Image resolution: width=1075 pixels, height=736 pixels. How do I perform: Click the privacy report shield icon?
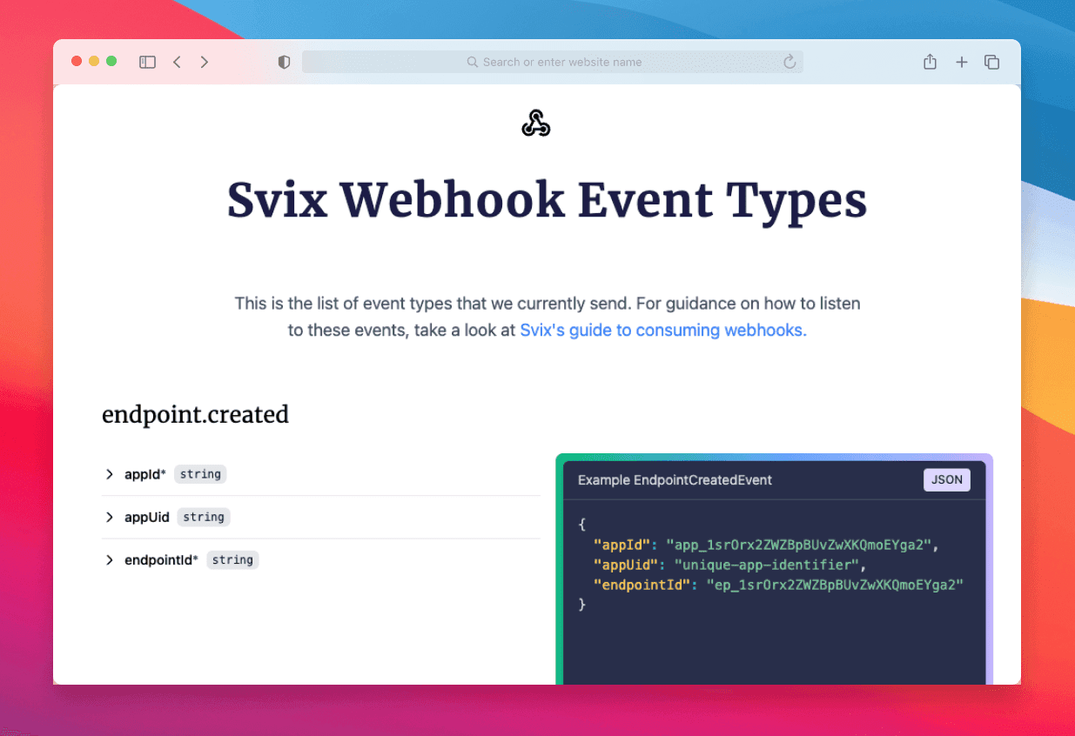284,62
